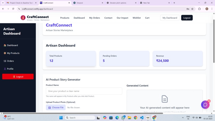215x121 pixels.
Task: Show hidden tray icons chevron
Action: tap(183, 118)
